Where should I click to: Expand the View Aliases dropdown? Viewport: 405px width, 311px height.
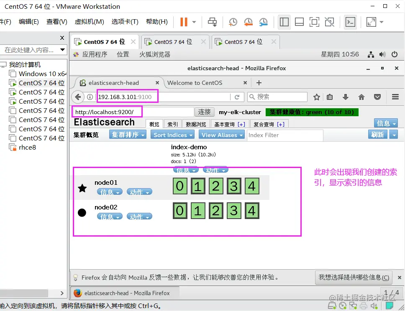(x=222, y=135)
